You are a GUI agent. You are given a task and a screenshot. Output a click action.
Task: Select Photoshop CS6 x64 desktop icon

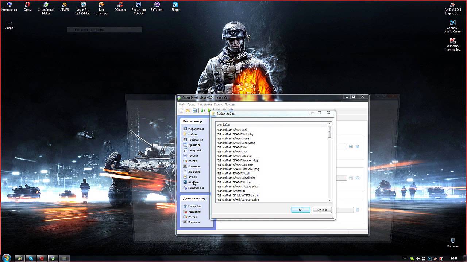139,8
